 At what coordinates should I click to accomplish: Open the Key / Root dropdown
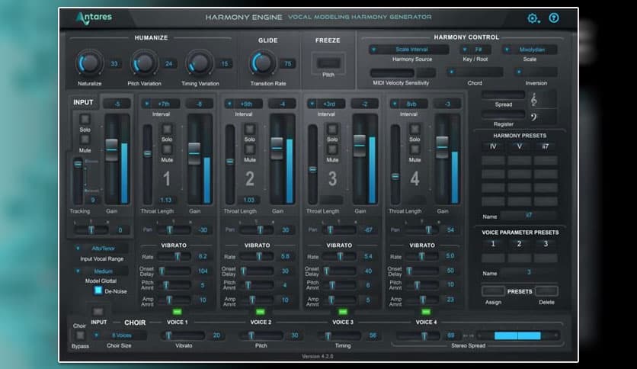tap(475, 50)
